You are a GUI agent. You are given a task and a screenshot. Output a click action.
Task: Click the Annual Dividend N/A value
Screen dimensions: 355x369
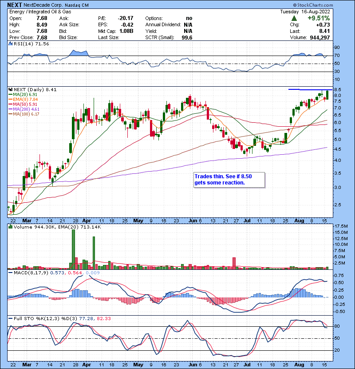188,25
